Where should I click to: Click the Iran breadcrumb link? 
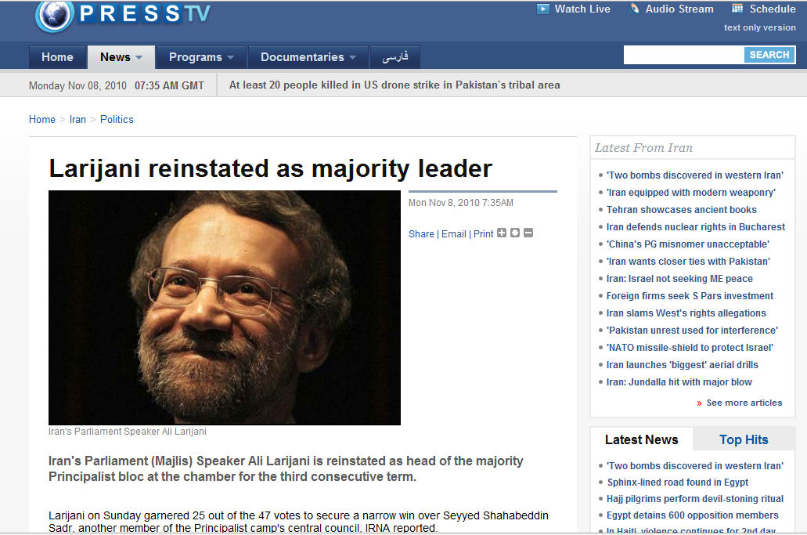77,120
